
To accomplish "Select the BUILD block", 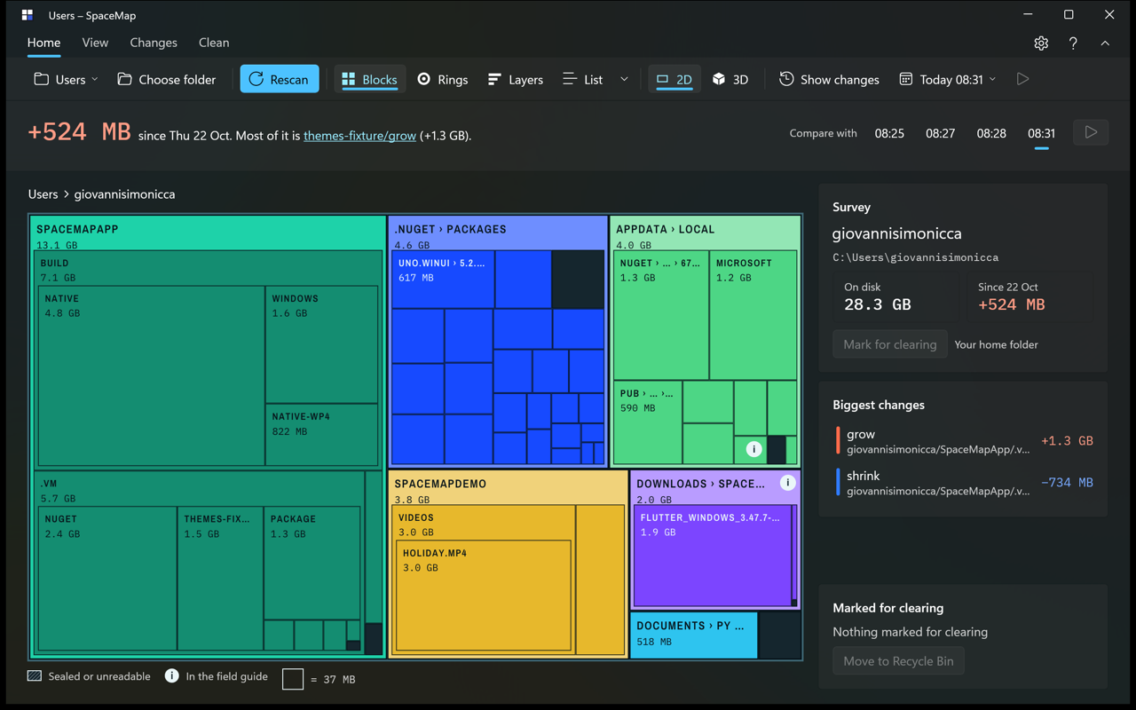I will [x=209, y=270].
